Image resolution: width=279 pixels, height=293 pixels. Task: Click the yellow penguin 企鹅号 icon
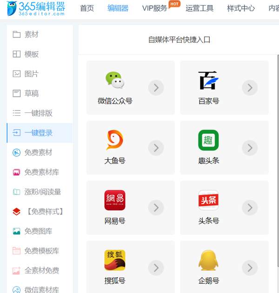pyautogui.click(x=208, y=260)
